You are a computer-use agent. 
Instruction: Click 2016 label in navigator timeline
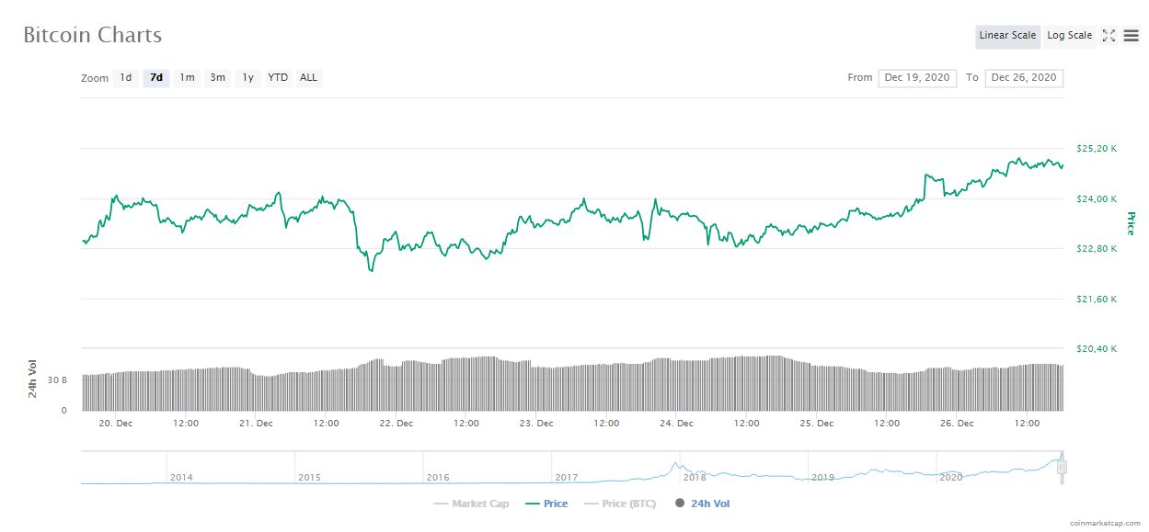click(x=438, y=477)
